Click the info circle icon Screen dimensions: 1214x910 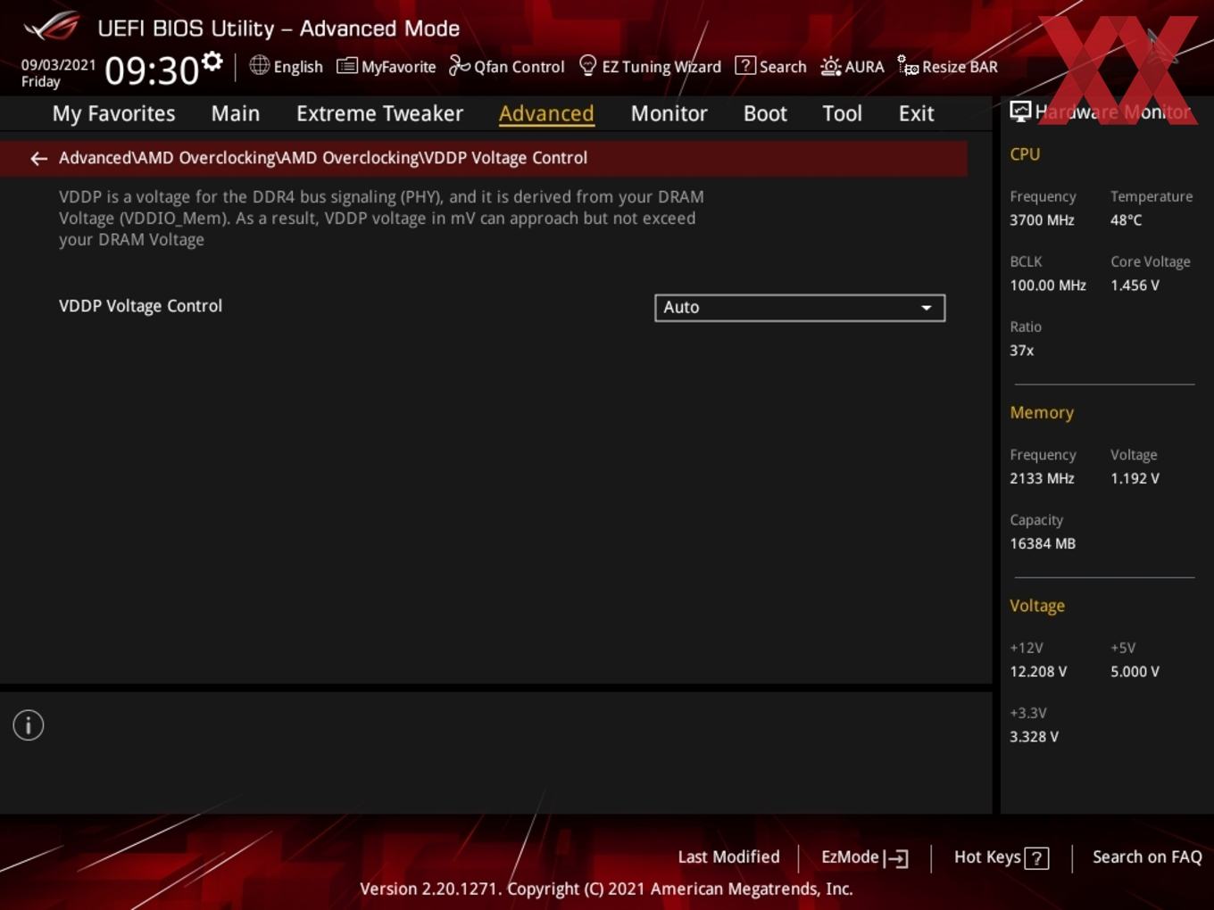[x=29, y=725]
